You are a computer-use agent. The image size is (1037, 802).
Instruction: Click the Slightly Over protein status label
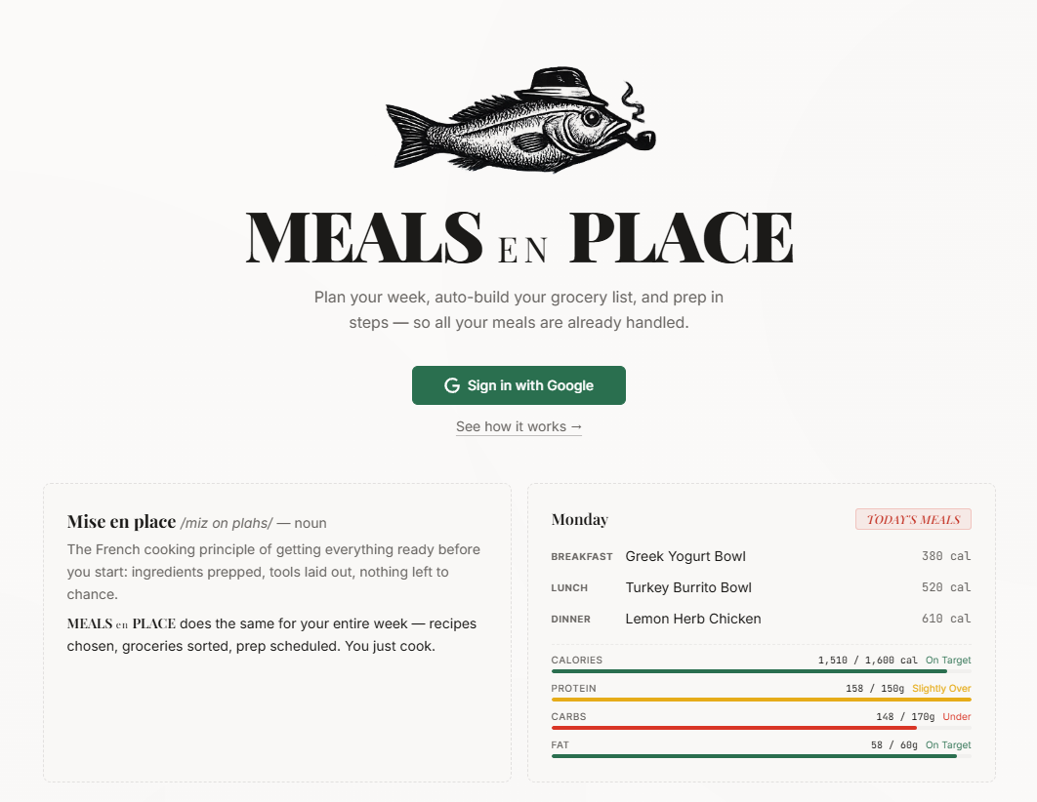(x=941, y=688)
